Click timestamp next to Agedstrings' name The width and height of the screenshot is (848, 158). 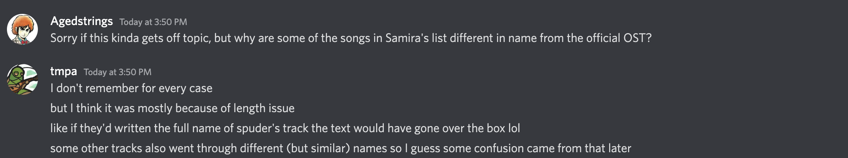(153, 22)
